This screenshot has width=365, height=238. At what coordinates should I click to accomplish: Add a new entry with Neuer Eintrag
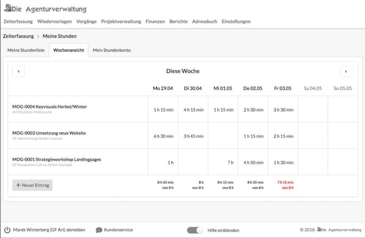pyautogui.click(x=32, y=185)
